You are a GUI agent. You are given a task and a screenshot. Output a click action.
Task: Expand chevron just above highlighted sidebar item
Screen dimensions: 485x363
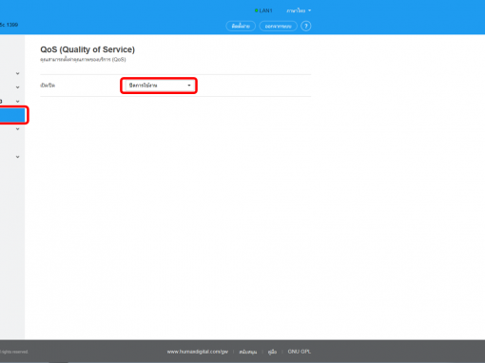point(18,102)
